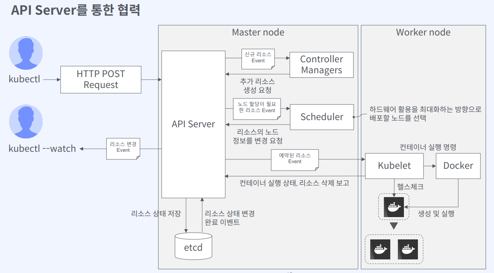Select the right Docker icon in the bottom pair

pyautogui.click(x=408, y=249)
